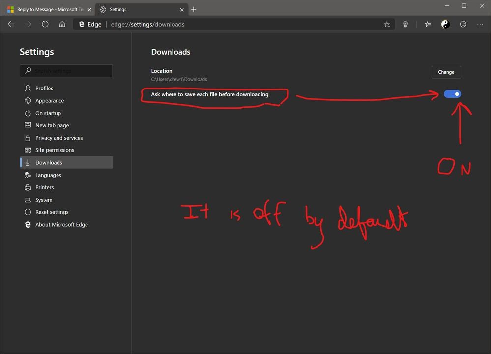Click the Privacy and services lock icon
Image resolution: width=491 pixels, height=354 pixels.
click(28, 138)
